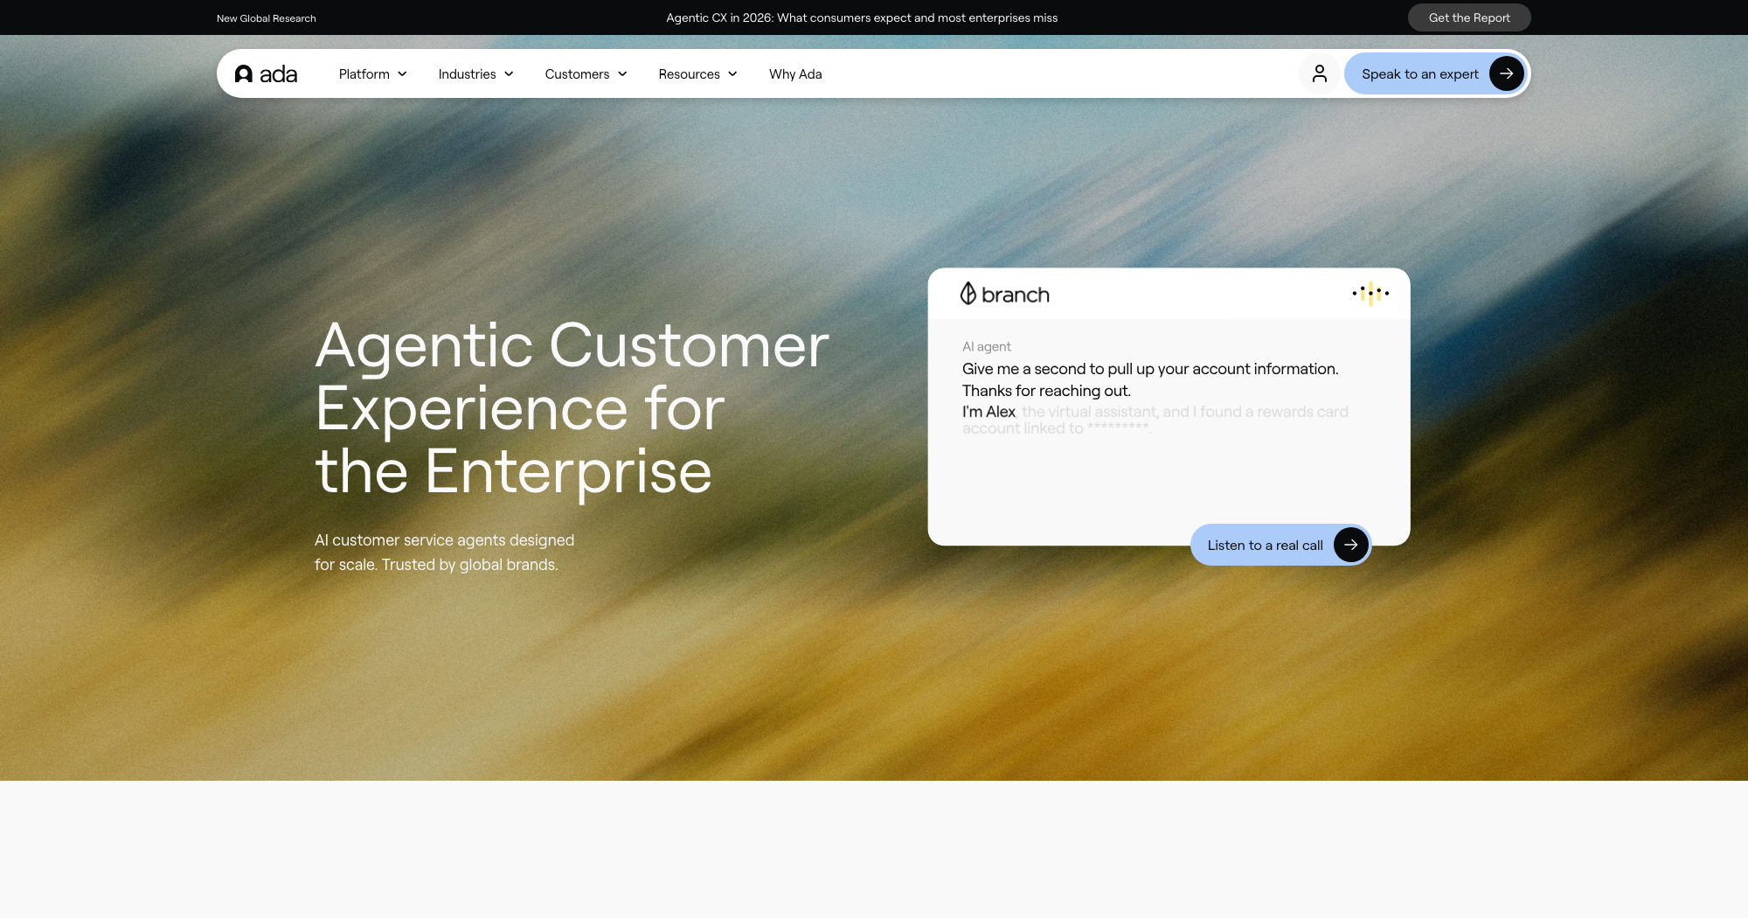Open the New Global Research link

click(267, 17)
